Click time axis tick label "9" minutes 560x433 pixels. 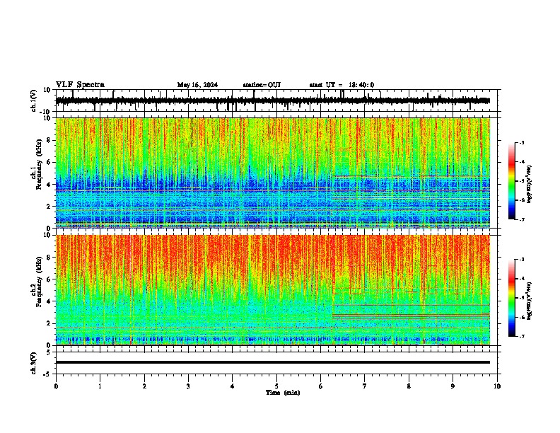coord(453,386)
